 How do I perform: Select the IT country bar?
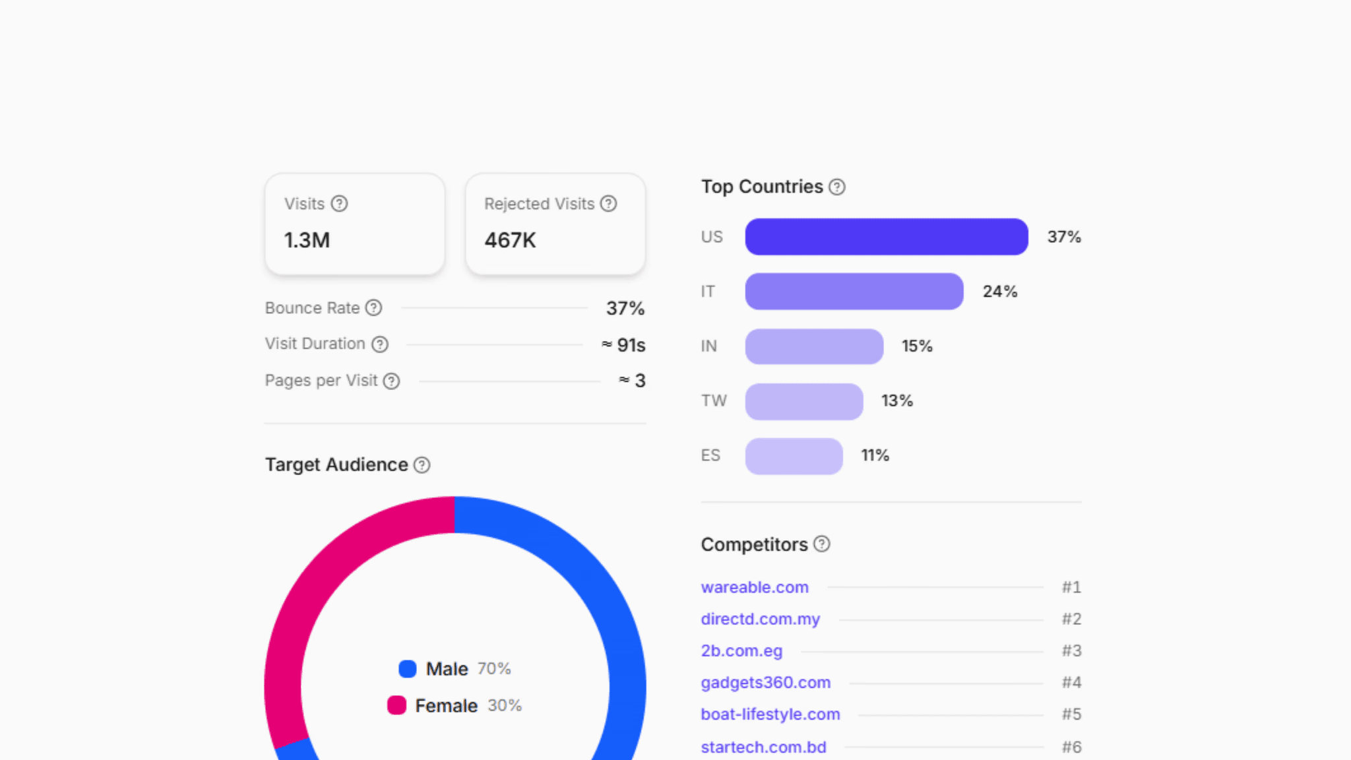coord(854,292)
